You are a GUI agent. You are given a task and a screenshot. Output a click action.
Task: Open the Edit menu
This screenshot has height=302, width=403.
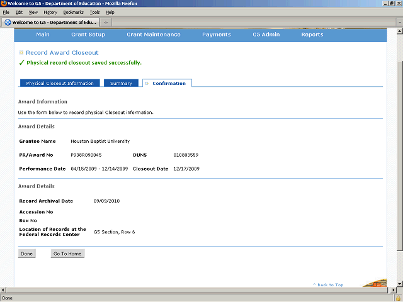[x=19, y=13]
